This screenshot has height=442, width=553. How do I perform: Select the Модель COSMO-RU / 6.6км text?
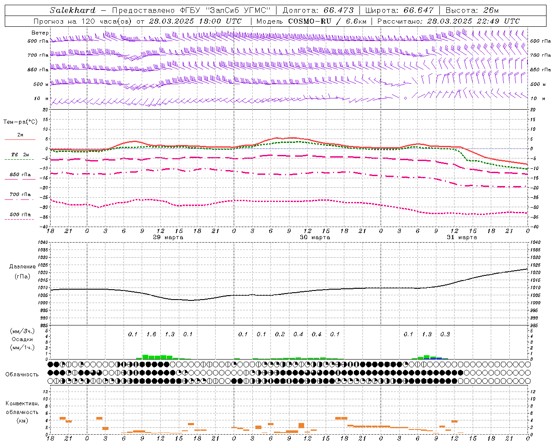coord(311,21)
